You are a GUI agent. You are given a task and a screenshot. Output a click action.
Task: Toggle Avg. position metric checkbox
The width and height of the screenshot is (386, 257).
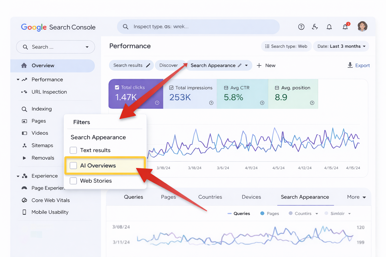point(277,88)
